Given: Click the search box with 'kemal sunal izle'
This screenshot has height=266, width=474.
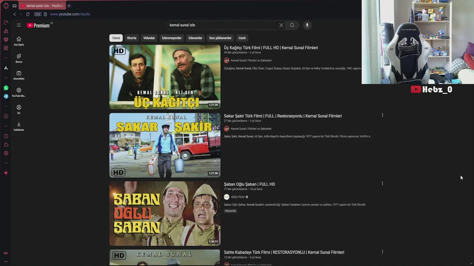Looking at the screenshot, I should (222, 25).
